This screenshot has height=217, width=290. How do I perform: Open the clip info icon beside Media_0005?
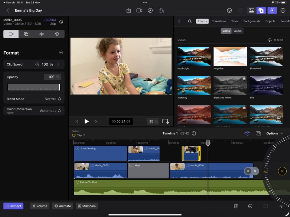click(x=61, y=22)
